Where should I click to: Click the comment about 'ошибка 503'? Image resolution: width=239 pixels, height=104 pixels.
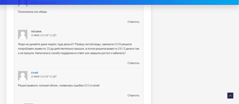point(59,86)
